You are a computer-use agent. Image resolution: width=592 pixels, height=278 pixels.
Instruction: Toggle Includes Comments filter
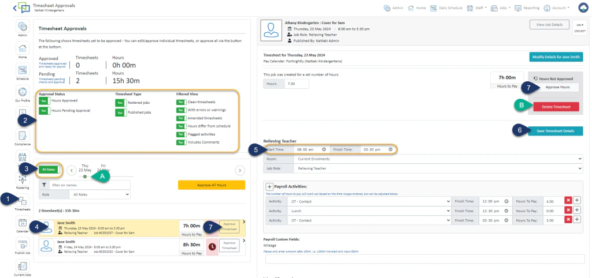pos(181,142)
